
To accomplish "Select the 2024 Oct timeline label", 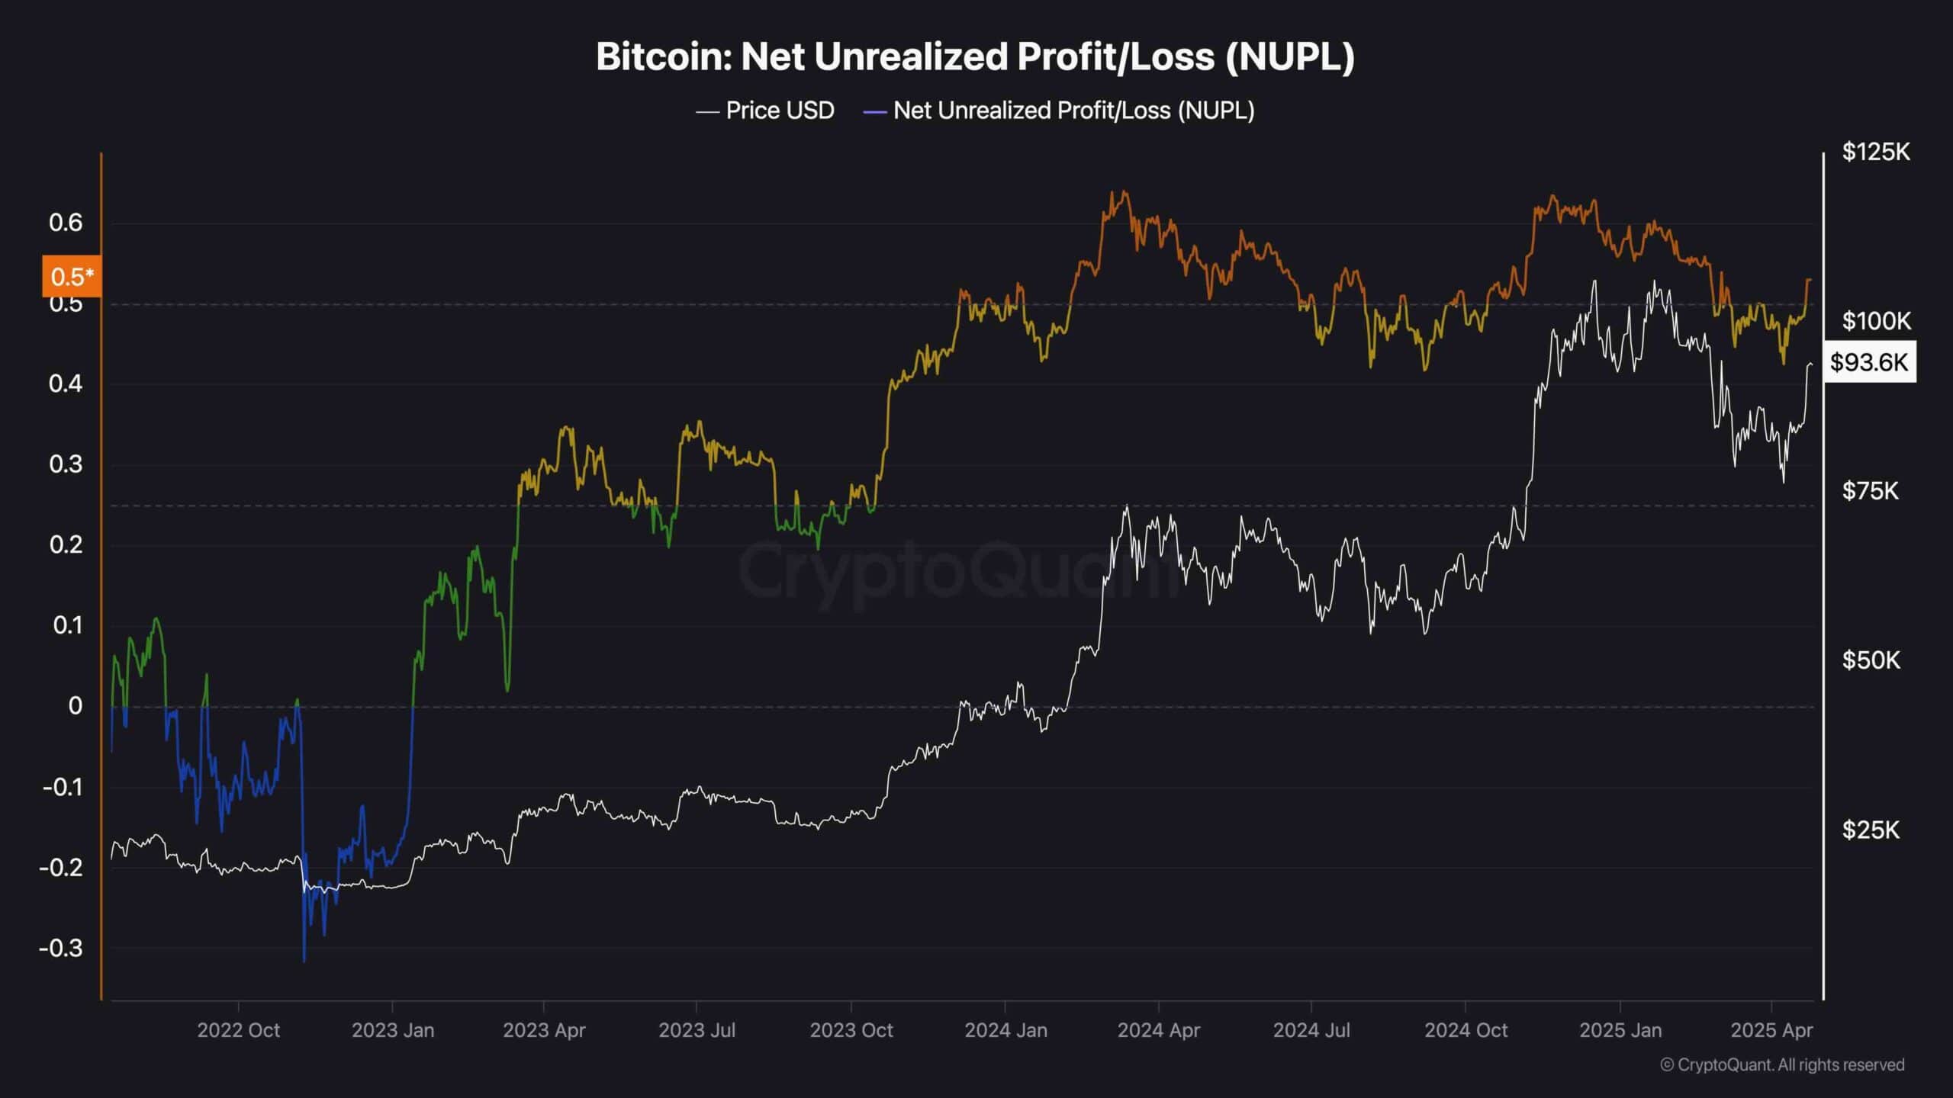I will point(1466,1030).
